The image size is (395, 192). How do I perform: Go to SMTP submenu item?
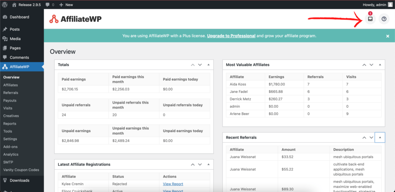(8, 162)
